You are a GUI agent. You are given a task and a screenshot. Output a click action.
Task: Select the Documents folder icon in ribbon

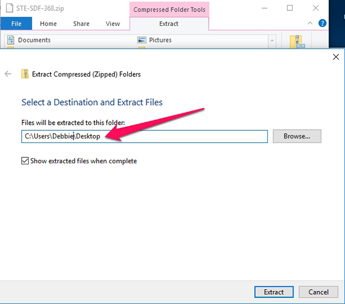pos(11,40)
